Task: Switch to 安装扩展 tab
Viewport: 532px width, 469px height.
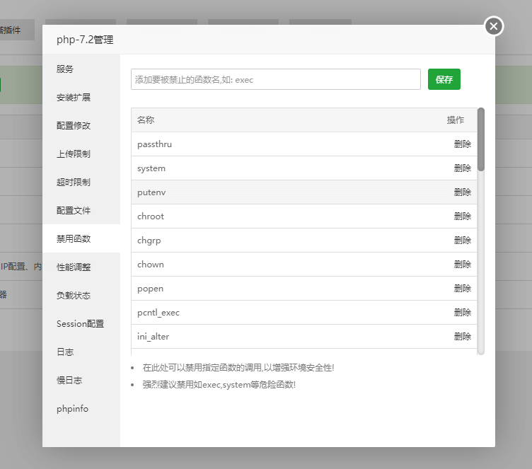Action: click(x=74, y=97)
